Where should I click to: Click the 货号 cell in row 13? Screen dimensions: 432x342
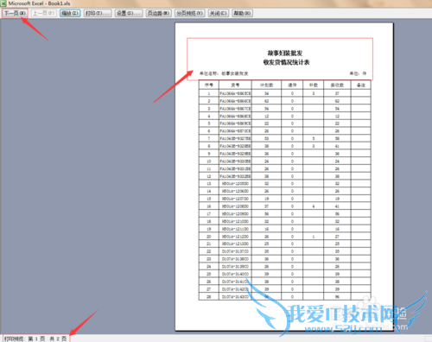235,184
